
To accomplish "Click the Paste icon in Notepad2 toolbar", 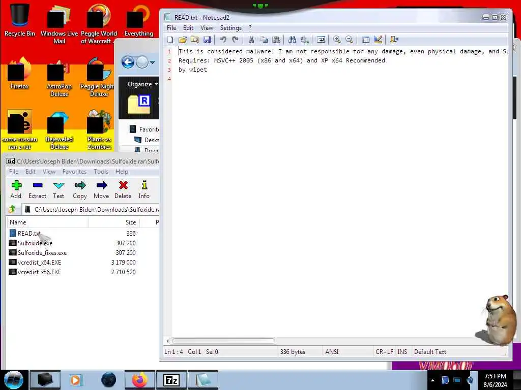I will (x=276, y=40).
